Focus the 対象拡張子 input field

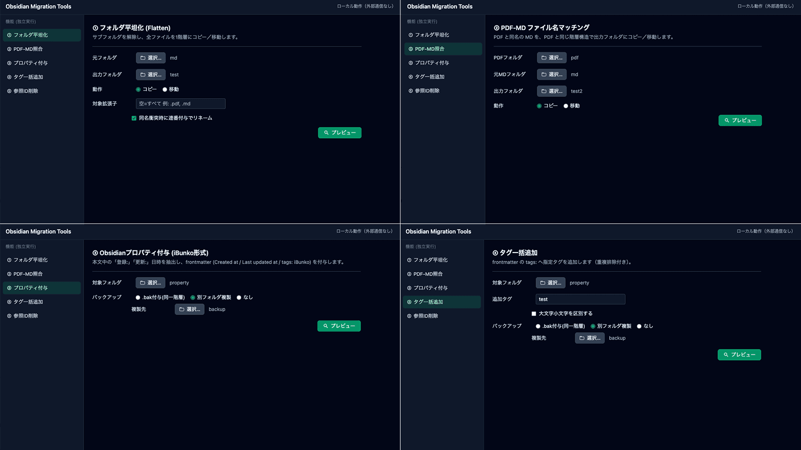pos(181,103)
